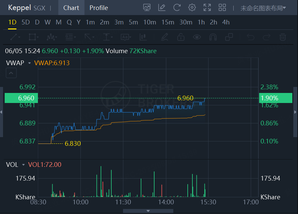Select the 2h interval
Viewport: 298px width, 214px height.
coord(214,22)
